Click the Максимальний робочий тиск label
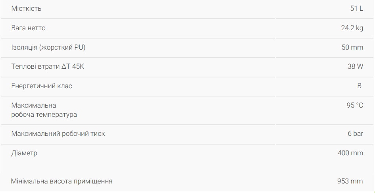 tap(58, 134)
